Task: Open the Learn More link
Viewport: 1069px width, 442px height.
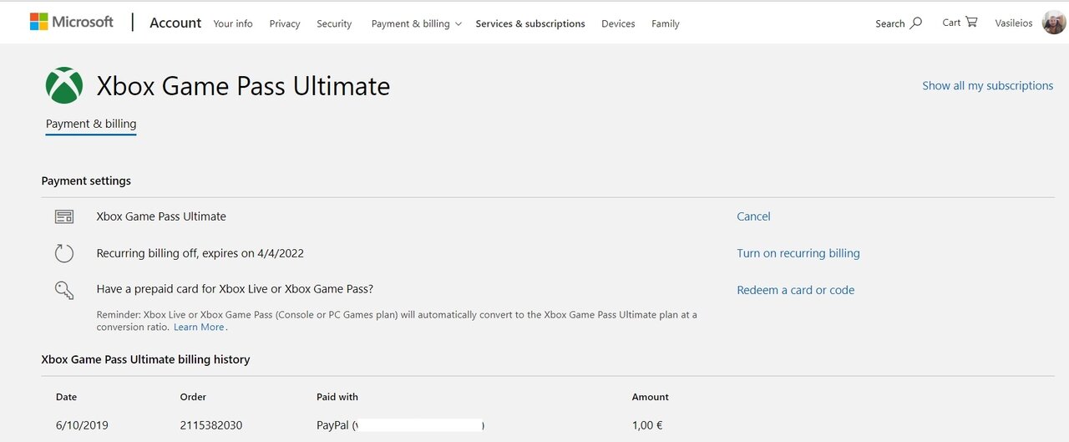Action: 199,327
